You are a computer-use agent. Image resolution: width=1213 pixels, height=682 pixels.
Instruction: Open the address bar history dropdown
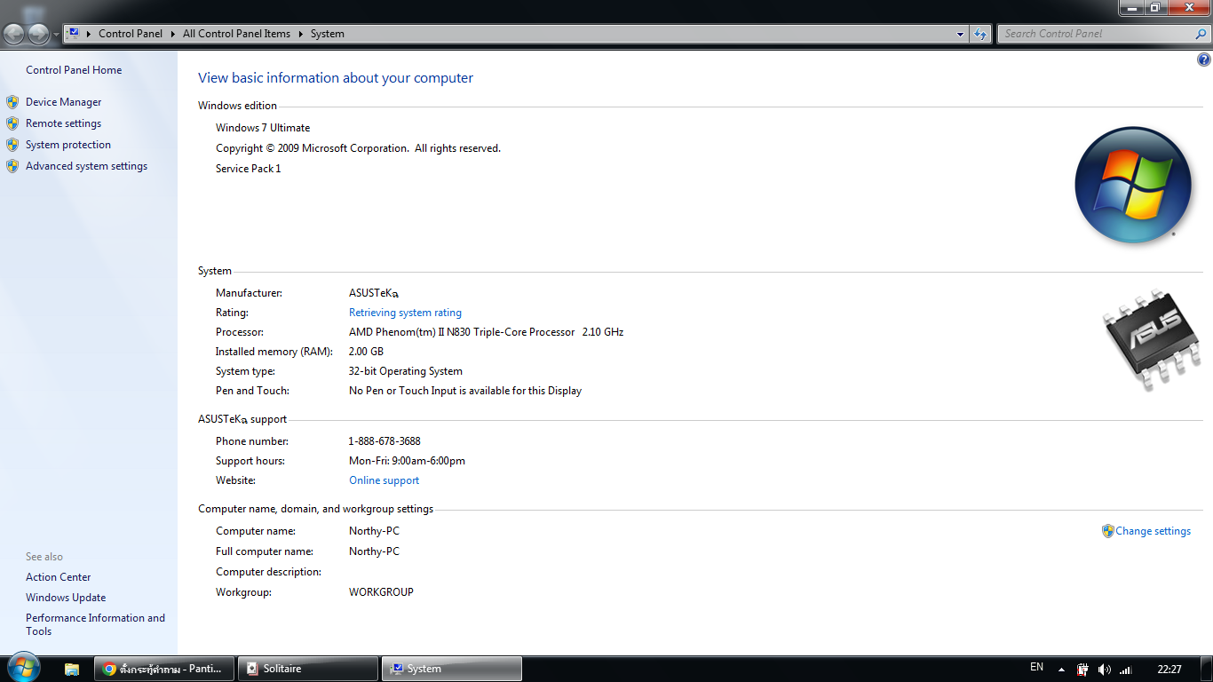(x=961, y=34)
